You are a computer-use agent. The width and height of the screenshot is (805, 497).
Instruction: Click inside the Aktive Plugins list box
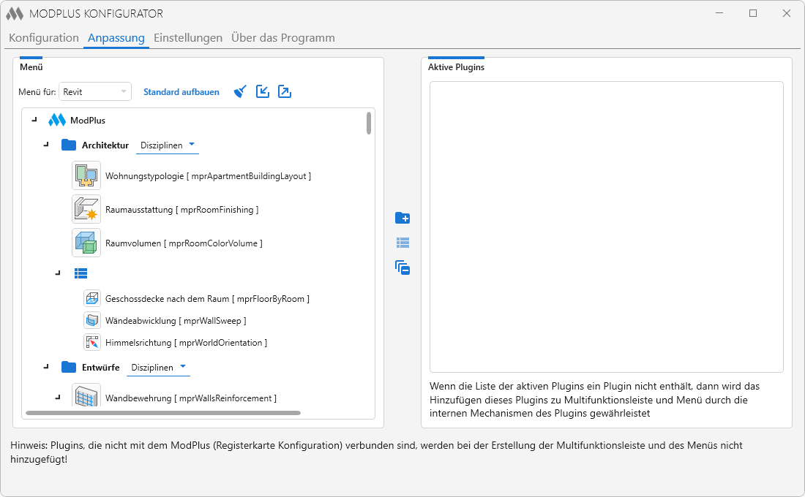[x=607, y=227]
